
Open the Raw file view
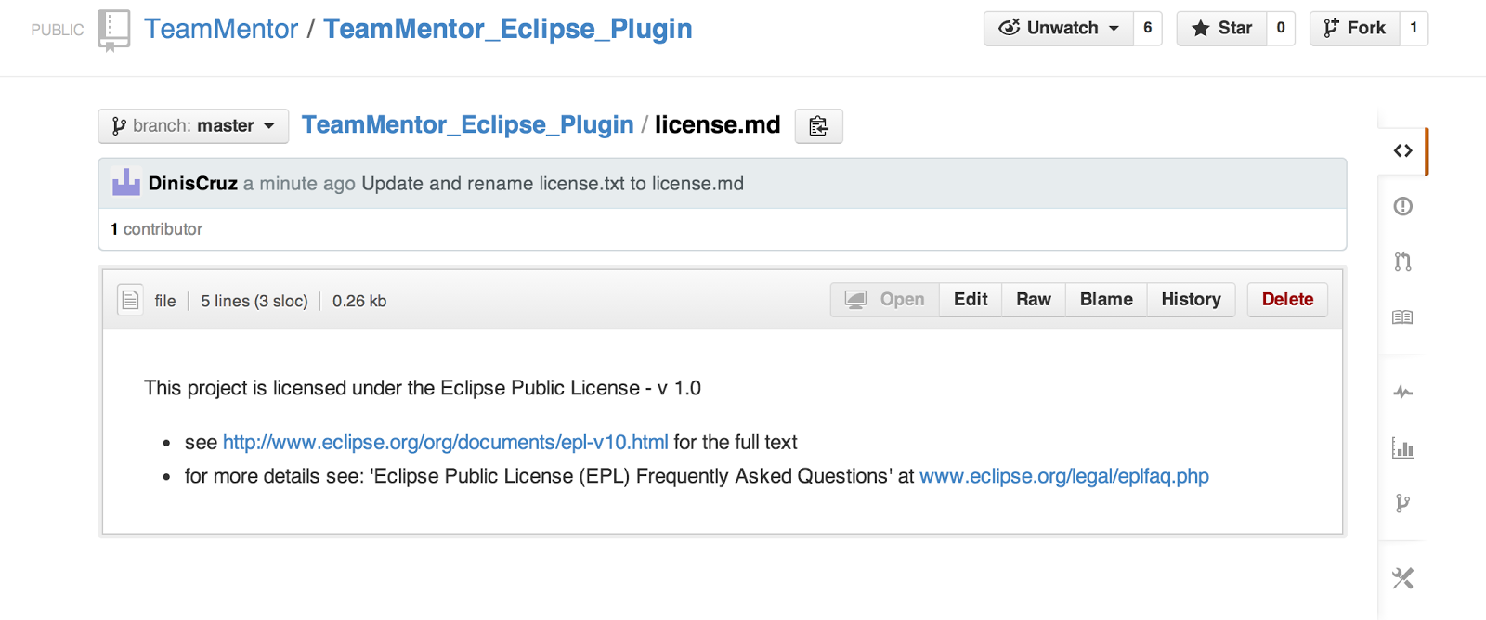coord(1033,300)
